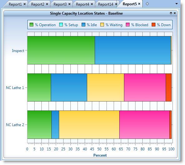Switch to the Report14 tab
This screenshot has height=165, width=185.
coord(106,4)
